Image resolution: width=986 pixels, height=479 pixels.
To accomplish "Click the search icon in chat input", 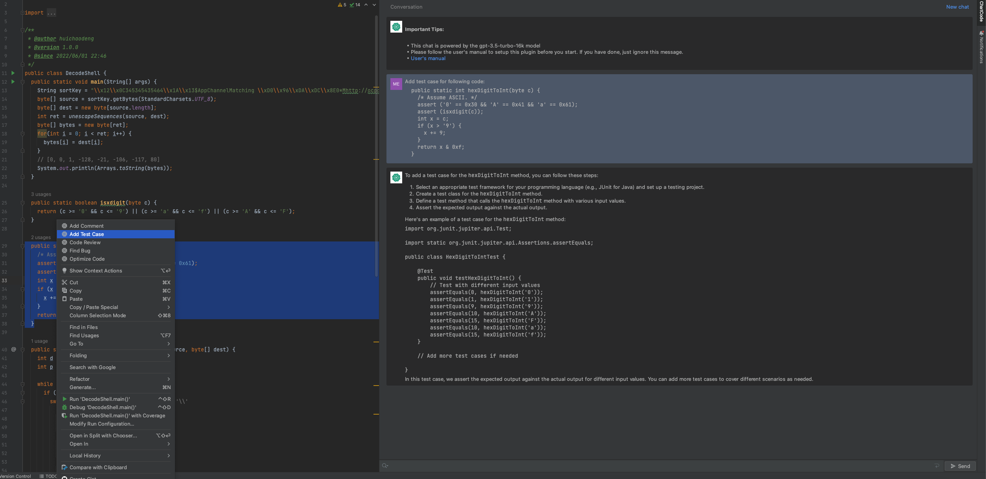I will pyautogui.click(x=385, y=466).
